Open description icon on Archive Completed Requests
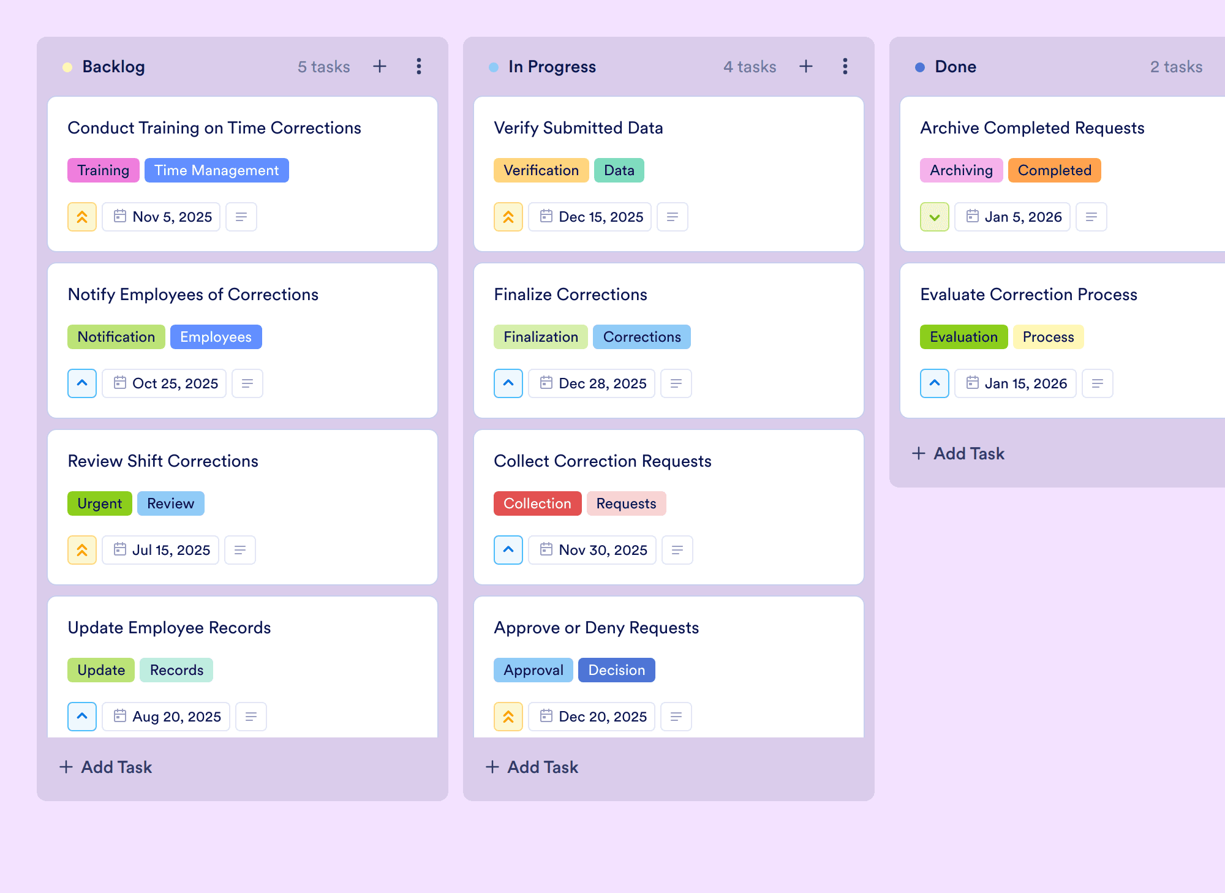1225x893 pixels. (x=1091, y=217)
